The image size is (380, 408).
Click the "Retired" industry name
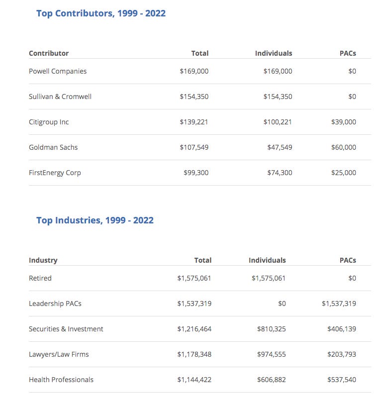[40, 278]
